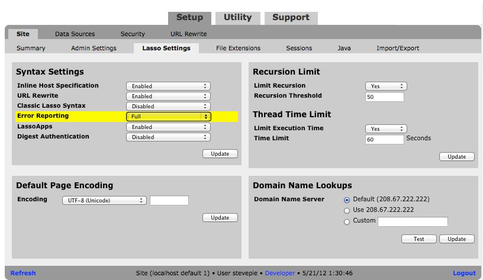Viewport: 483px width, 280px height.
Task: Switch to the Import/Export sub-tab
Action: pos(398,48)
